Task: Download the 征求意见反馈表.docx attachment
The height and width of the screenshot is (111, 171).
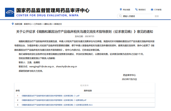Action: pyautogui.click(x=59, y=105)
